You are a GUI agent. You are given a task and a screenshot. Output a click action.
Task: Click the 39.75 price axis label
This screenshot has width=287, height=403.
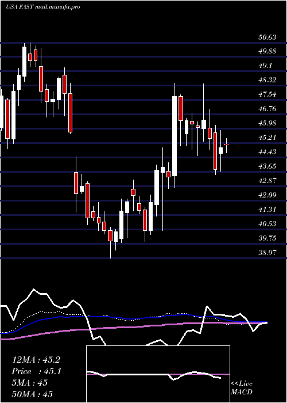[x=267, y=238]
